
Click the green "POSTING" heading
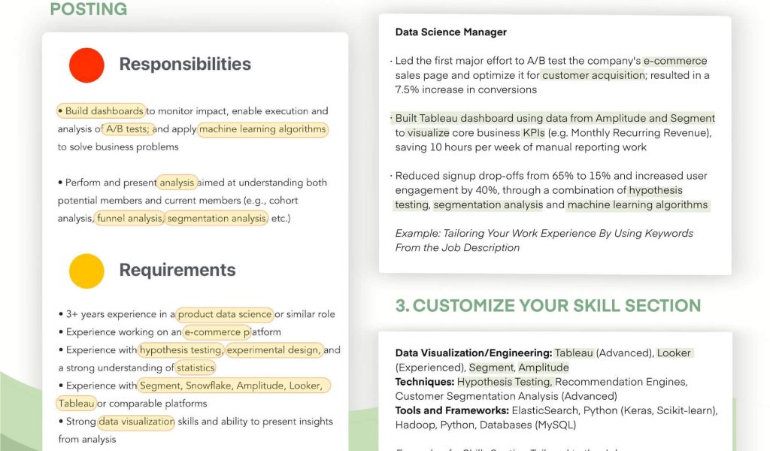(x=88, y=9)
